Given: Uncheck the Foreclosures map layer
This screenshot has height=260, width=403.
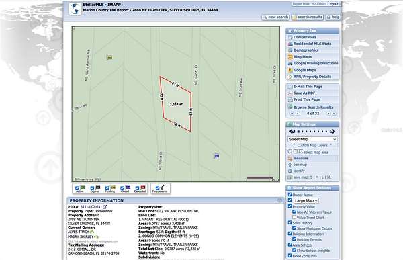Looking at the screenshot, I should pyautogui.click(x=157, y=188).
